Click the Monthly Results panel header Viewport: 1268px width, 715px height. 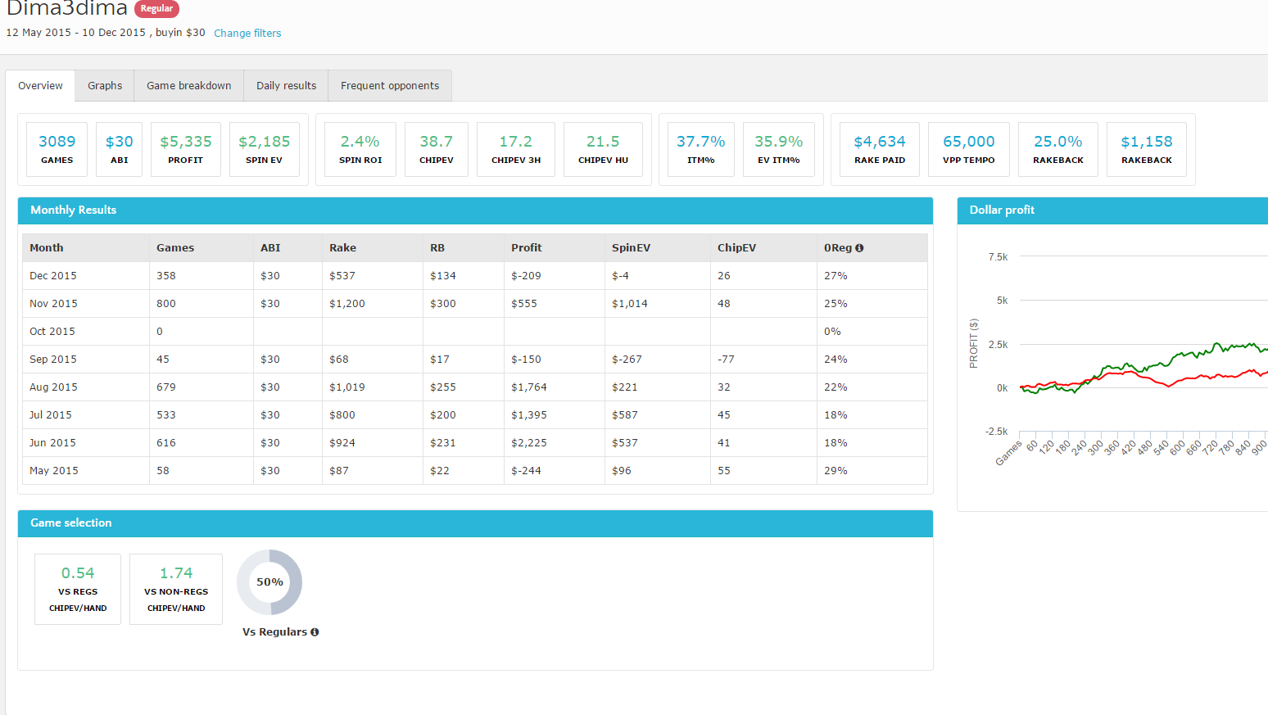pos(475,210)
